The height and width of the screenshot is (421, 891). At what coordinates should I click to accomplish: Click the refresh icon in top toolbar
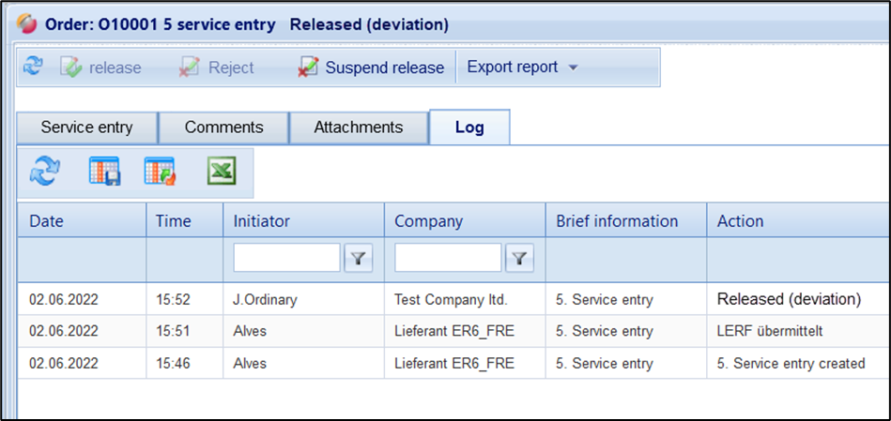33,67
